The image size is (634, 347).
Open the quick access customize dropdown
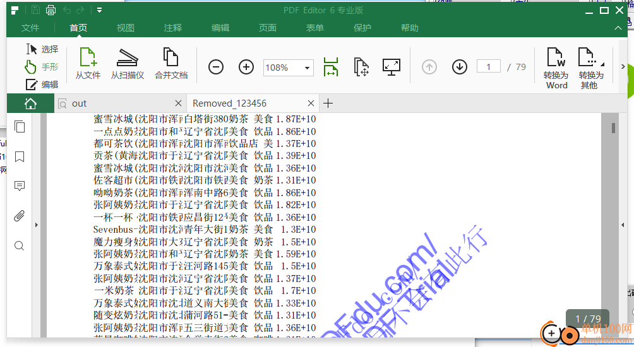pyautogui.click(x=100, y=10)
